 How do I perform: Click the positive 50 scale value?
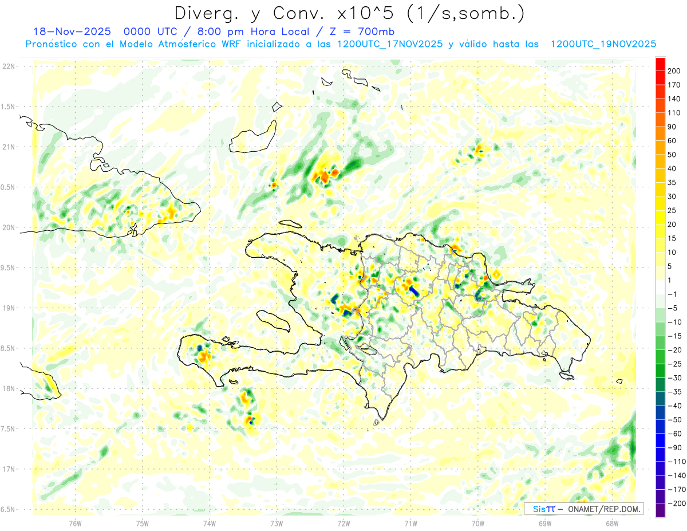672,155
